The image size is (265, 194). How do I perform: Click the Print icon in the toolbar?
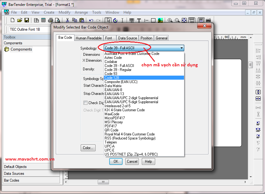coord(50,20)
